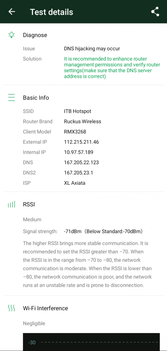Viewport: 167px width, 351px height.
Task: Tap the ITB Hotspot SSID value
Action: coord(78,111)
